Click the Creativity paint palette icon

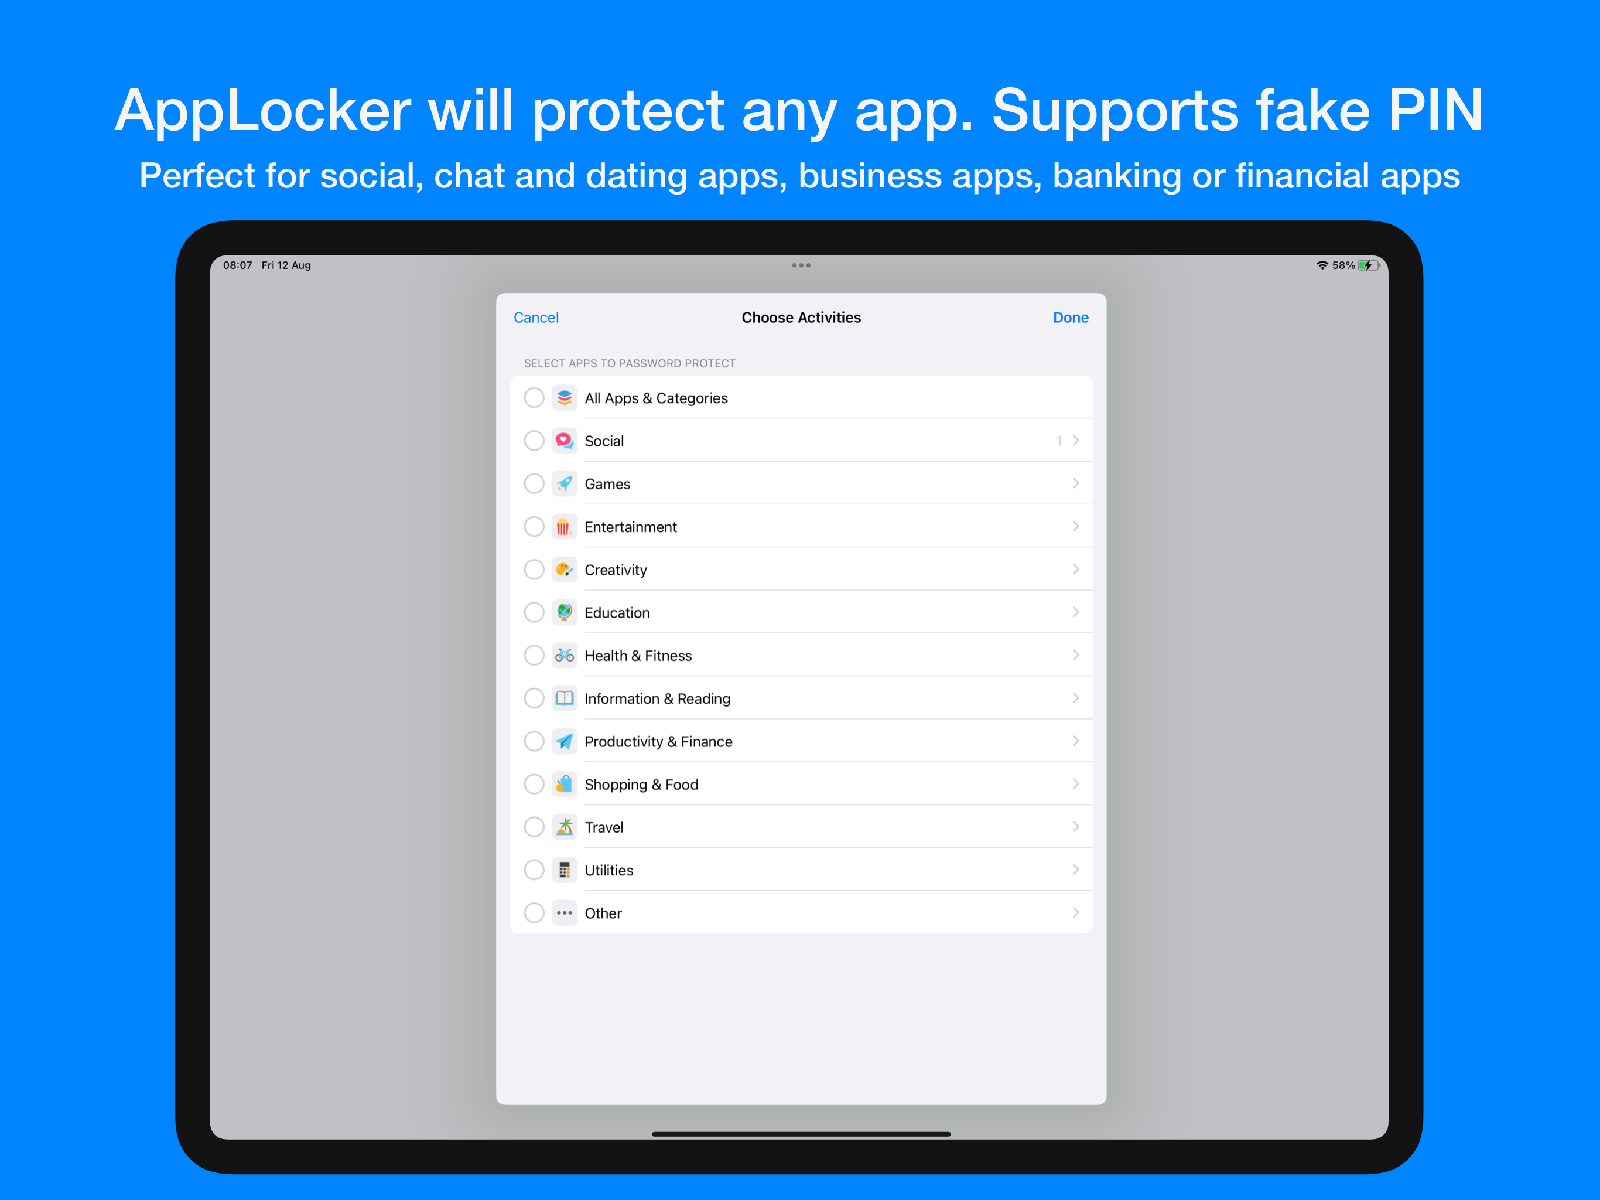(x=564, y=569)
